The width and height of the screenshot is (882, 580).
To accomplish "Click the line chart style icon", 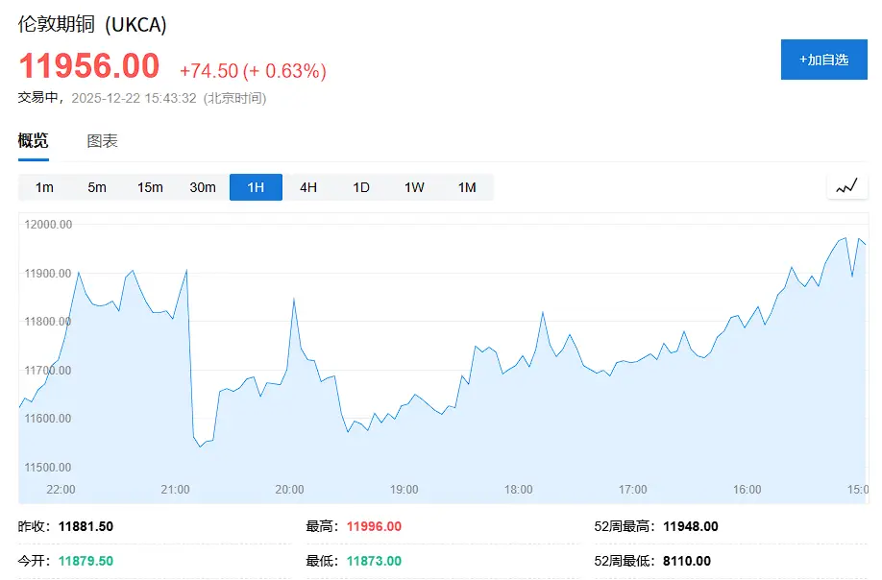I will pyautogui.click(x=846, y=186).
